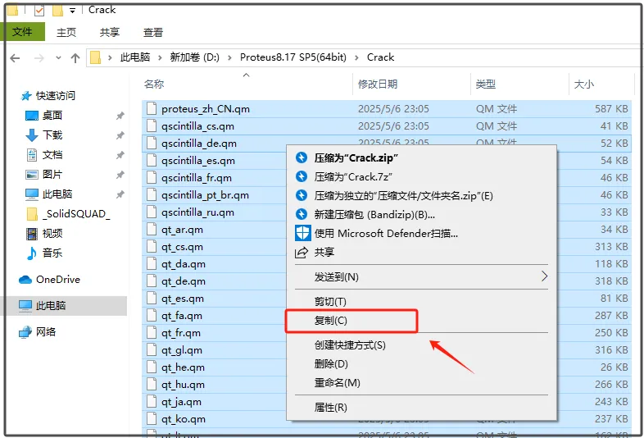Select file proteus_zh_CN.qm
Viewport: 644px width, 438px height.
[206, 109]
